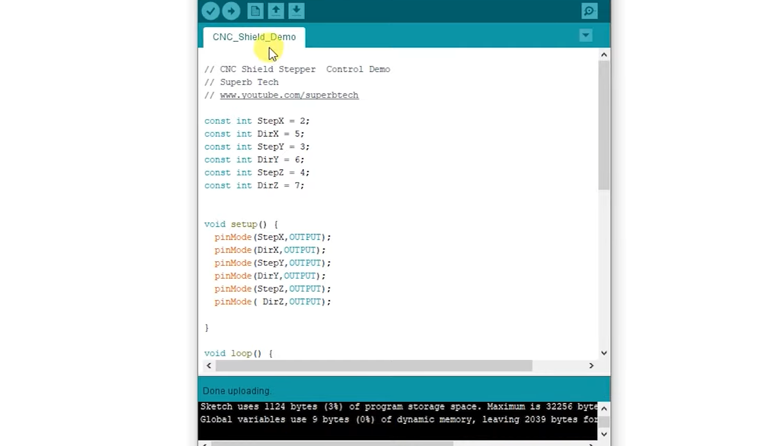Upload the sketch with the arrow button
The width and height of the screenshot is (766, 446).
[x=231, y=11]
